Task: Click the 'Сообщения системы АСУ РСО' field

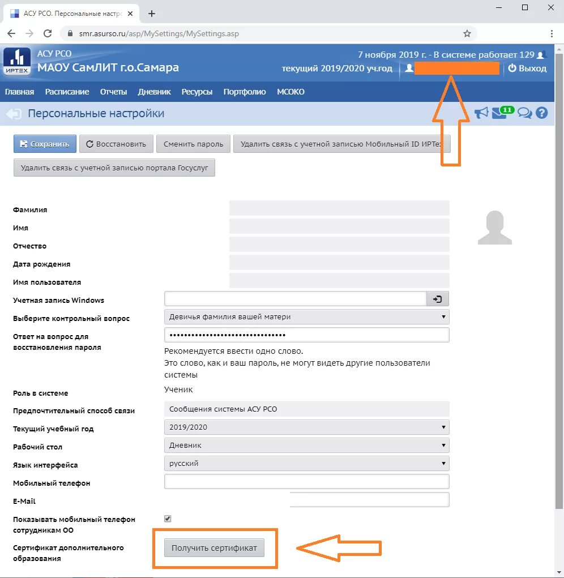Action: 307,409
